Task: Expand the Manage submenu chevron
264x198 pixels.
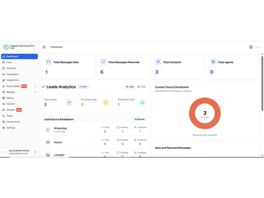Action: [35, 92]
